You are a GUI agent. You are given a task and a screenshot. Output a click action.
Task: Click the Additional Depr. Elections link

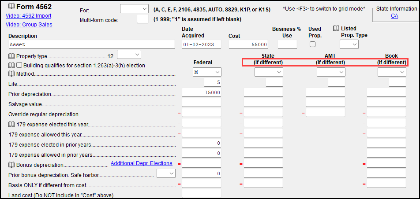(x=141, y=163)
